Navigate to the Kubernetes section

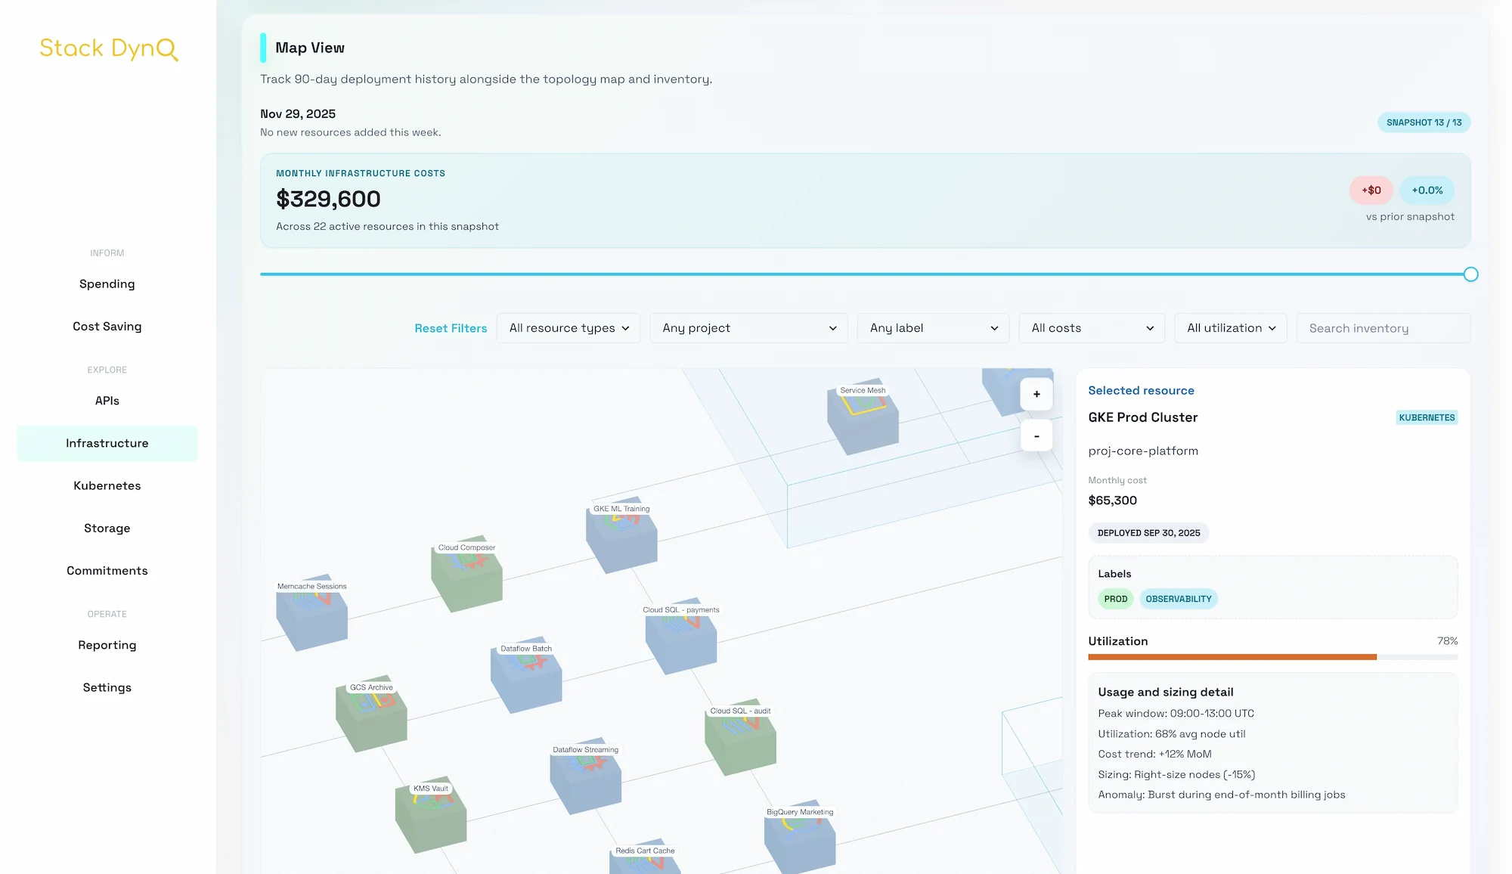click(107, 485)
